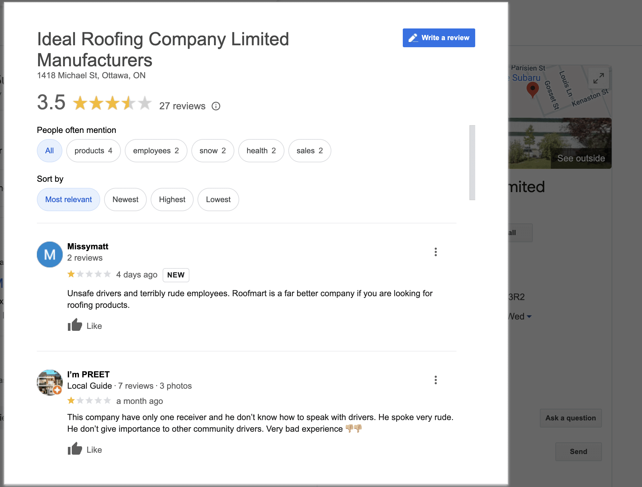Open Missymatt's profile avatar
The width and height of the screenshot is (642, 487).
click(x=49, y=254)
